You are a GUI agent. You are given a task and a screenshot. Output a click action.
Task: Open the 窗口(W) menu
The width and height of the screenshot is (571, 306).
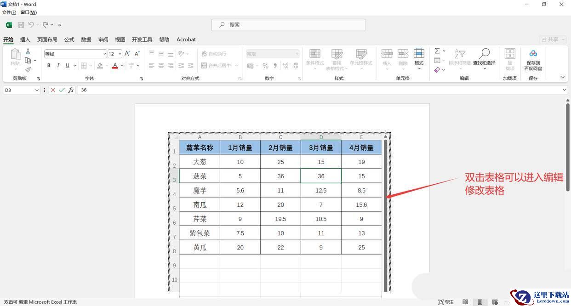point(29,12)
